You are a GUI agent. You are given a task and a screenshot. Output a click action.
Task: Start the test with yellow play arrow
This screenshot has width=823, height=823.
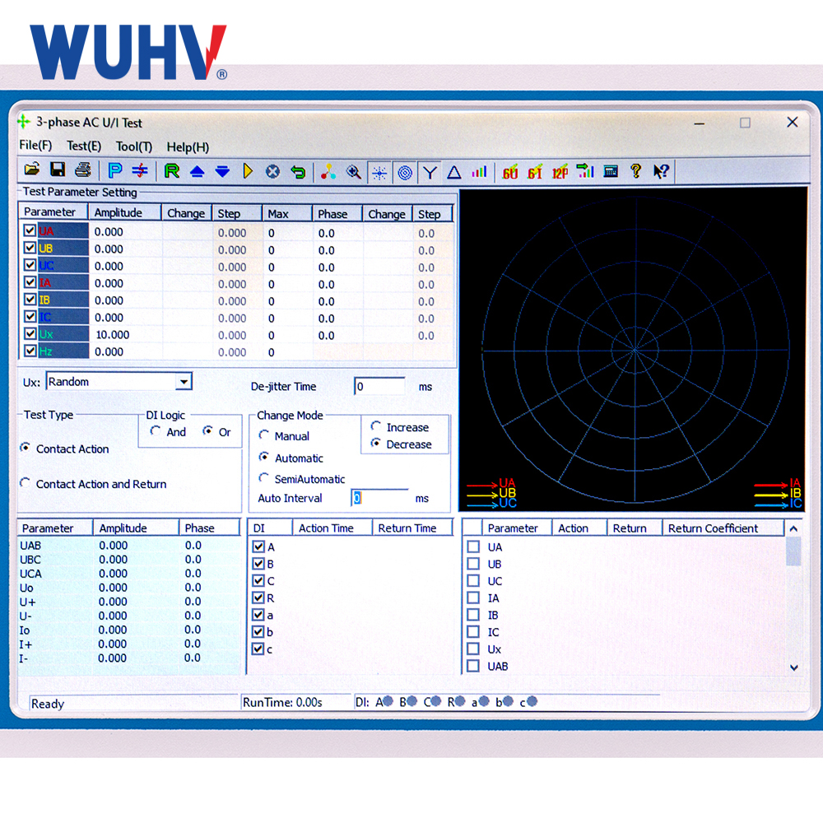(248, 171)
